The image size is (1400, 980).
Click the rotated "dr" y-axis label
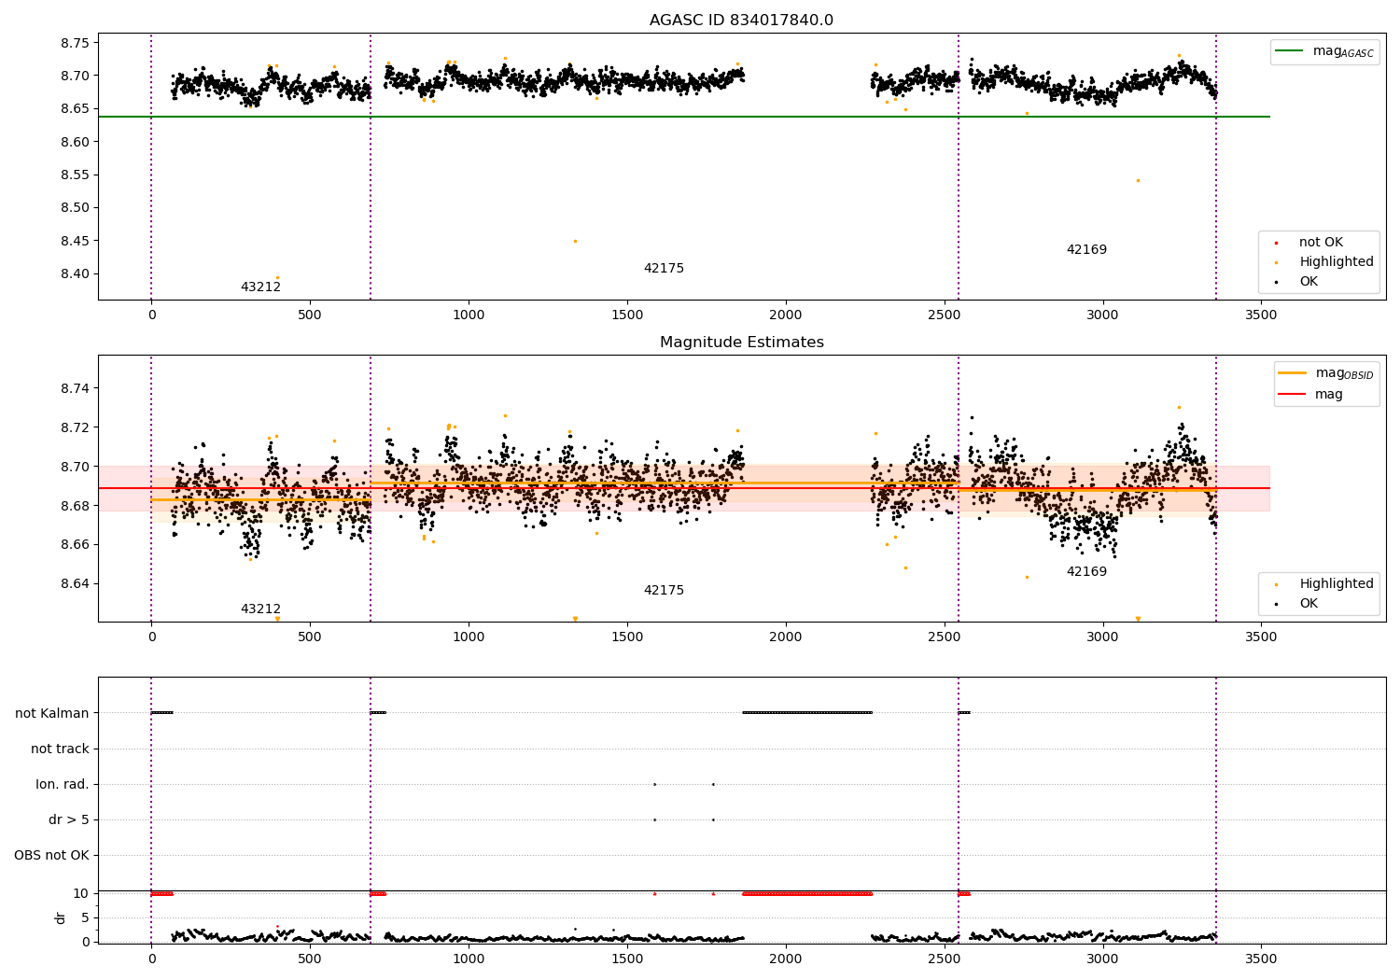click(61, 917)
